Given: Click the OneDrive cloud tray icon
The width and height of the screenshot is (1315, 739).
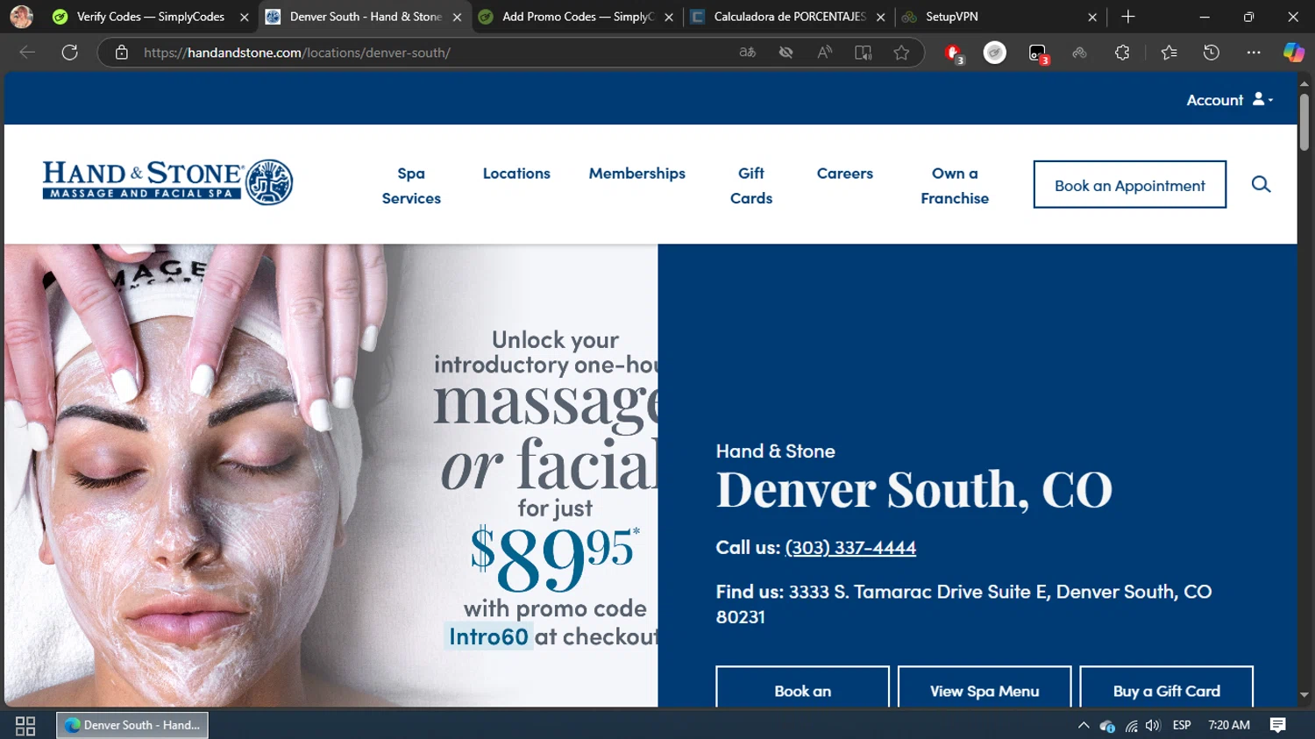Looking at the screenshot, I should point(1107,726).
